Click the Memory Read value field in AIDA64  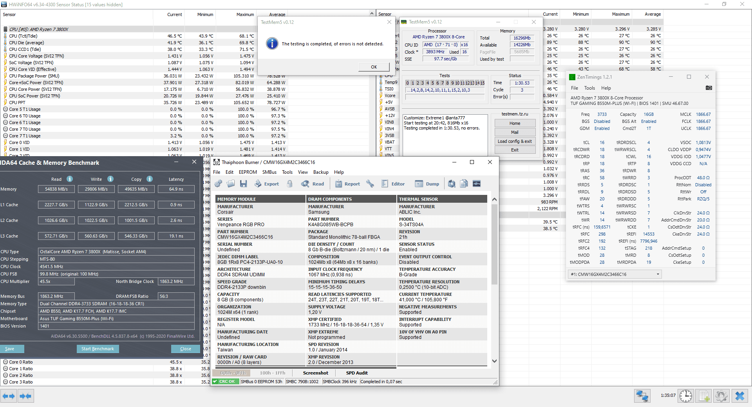(x=56, y=189)
